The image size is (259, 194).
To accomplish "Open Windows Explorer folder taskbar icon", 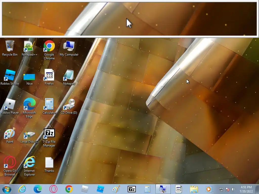I will pos(194,189).
